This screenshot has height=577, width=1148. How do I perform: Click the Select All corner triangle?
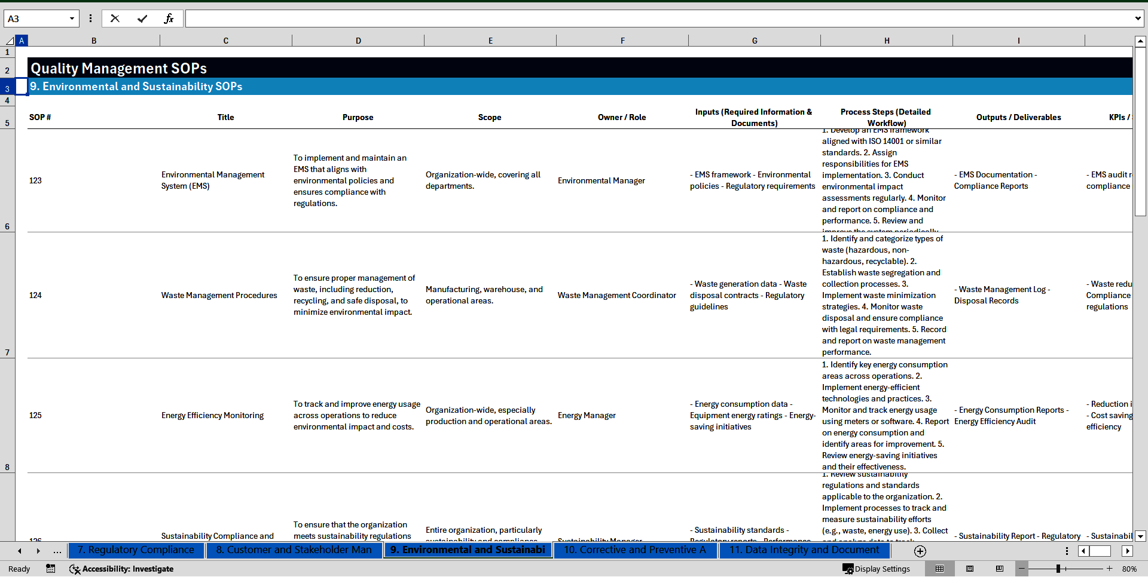pyautogui.click(x=10, y=41)
